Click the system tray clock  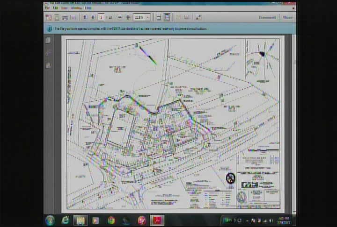point(284,220)
